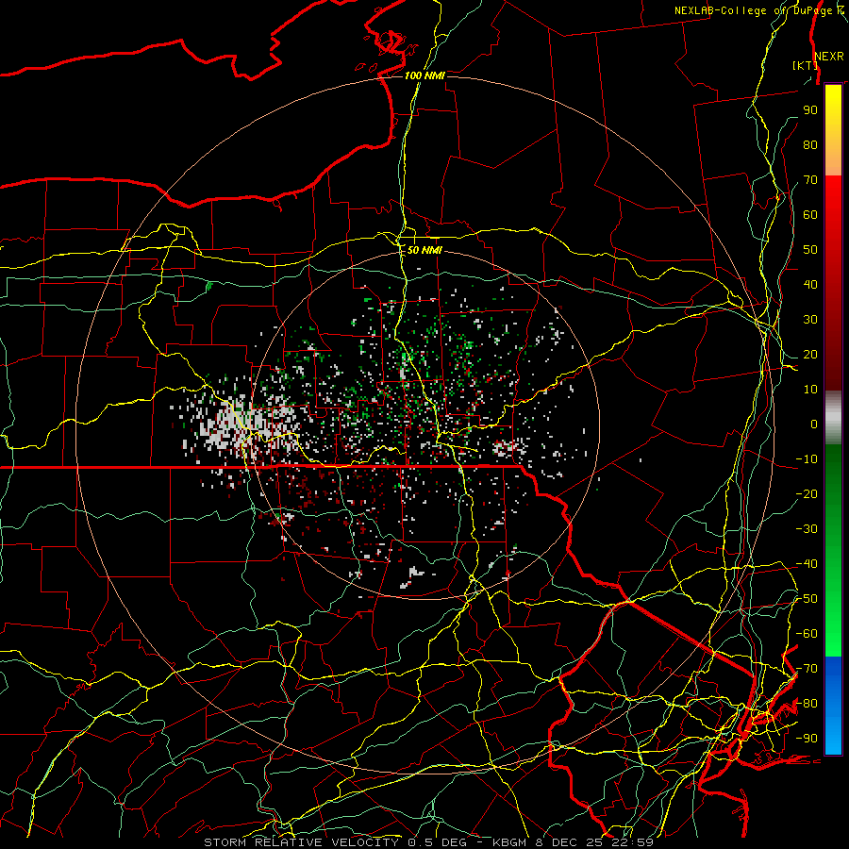849x849 pixels.
Task: Click the 0 label on the velocity scale
Action: tap(814, 424)
